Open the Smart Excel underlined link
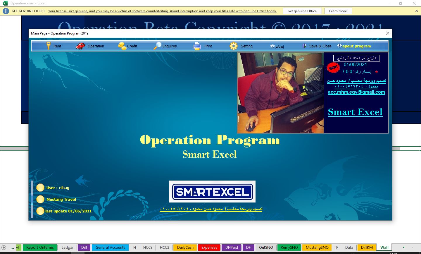The image size is (421, 254). (x=355, y=112)
